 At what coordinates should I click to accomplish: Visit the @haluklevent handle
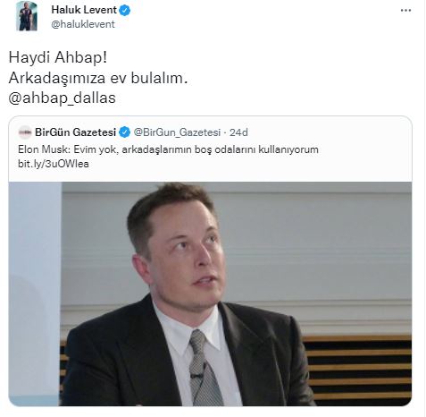(x=83, y=24)
